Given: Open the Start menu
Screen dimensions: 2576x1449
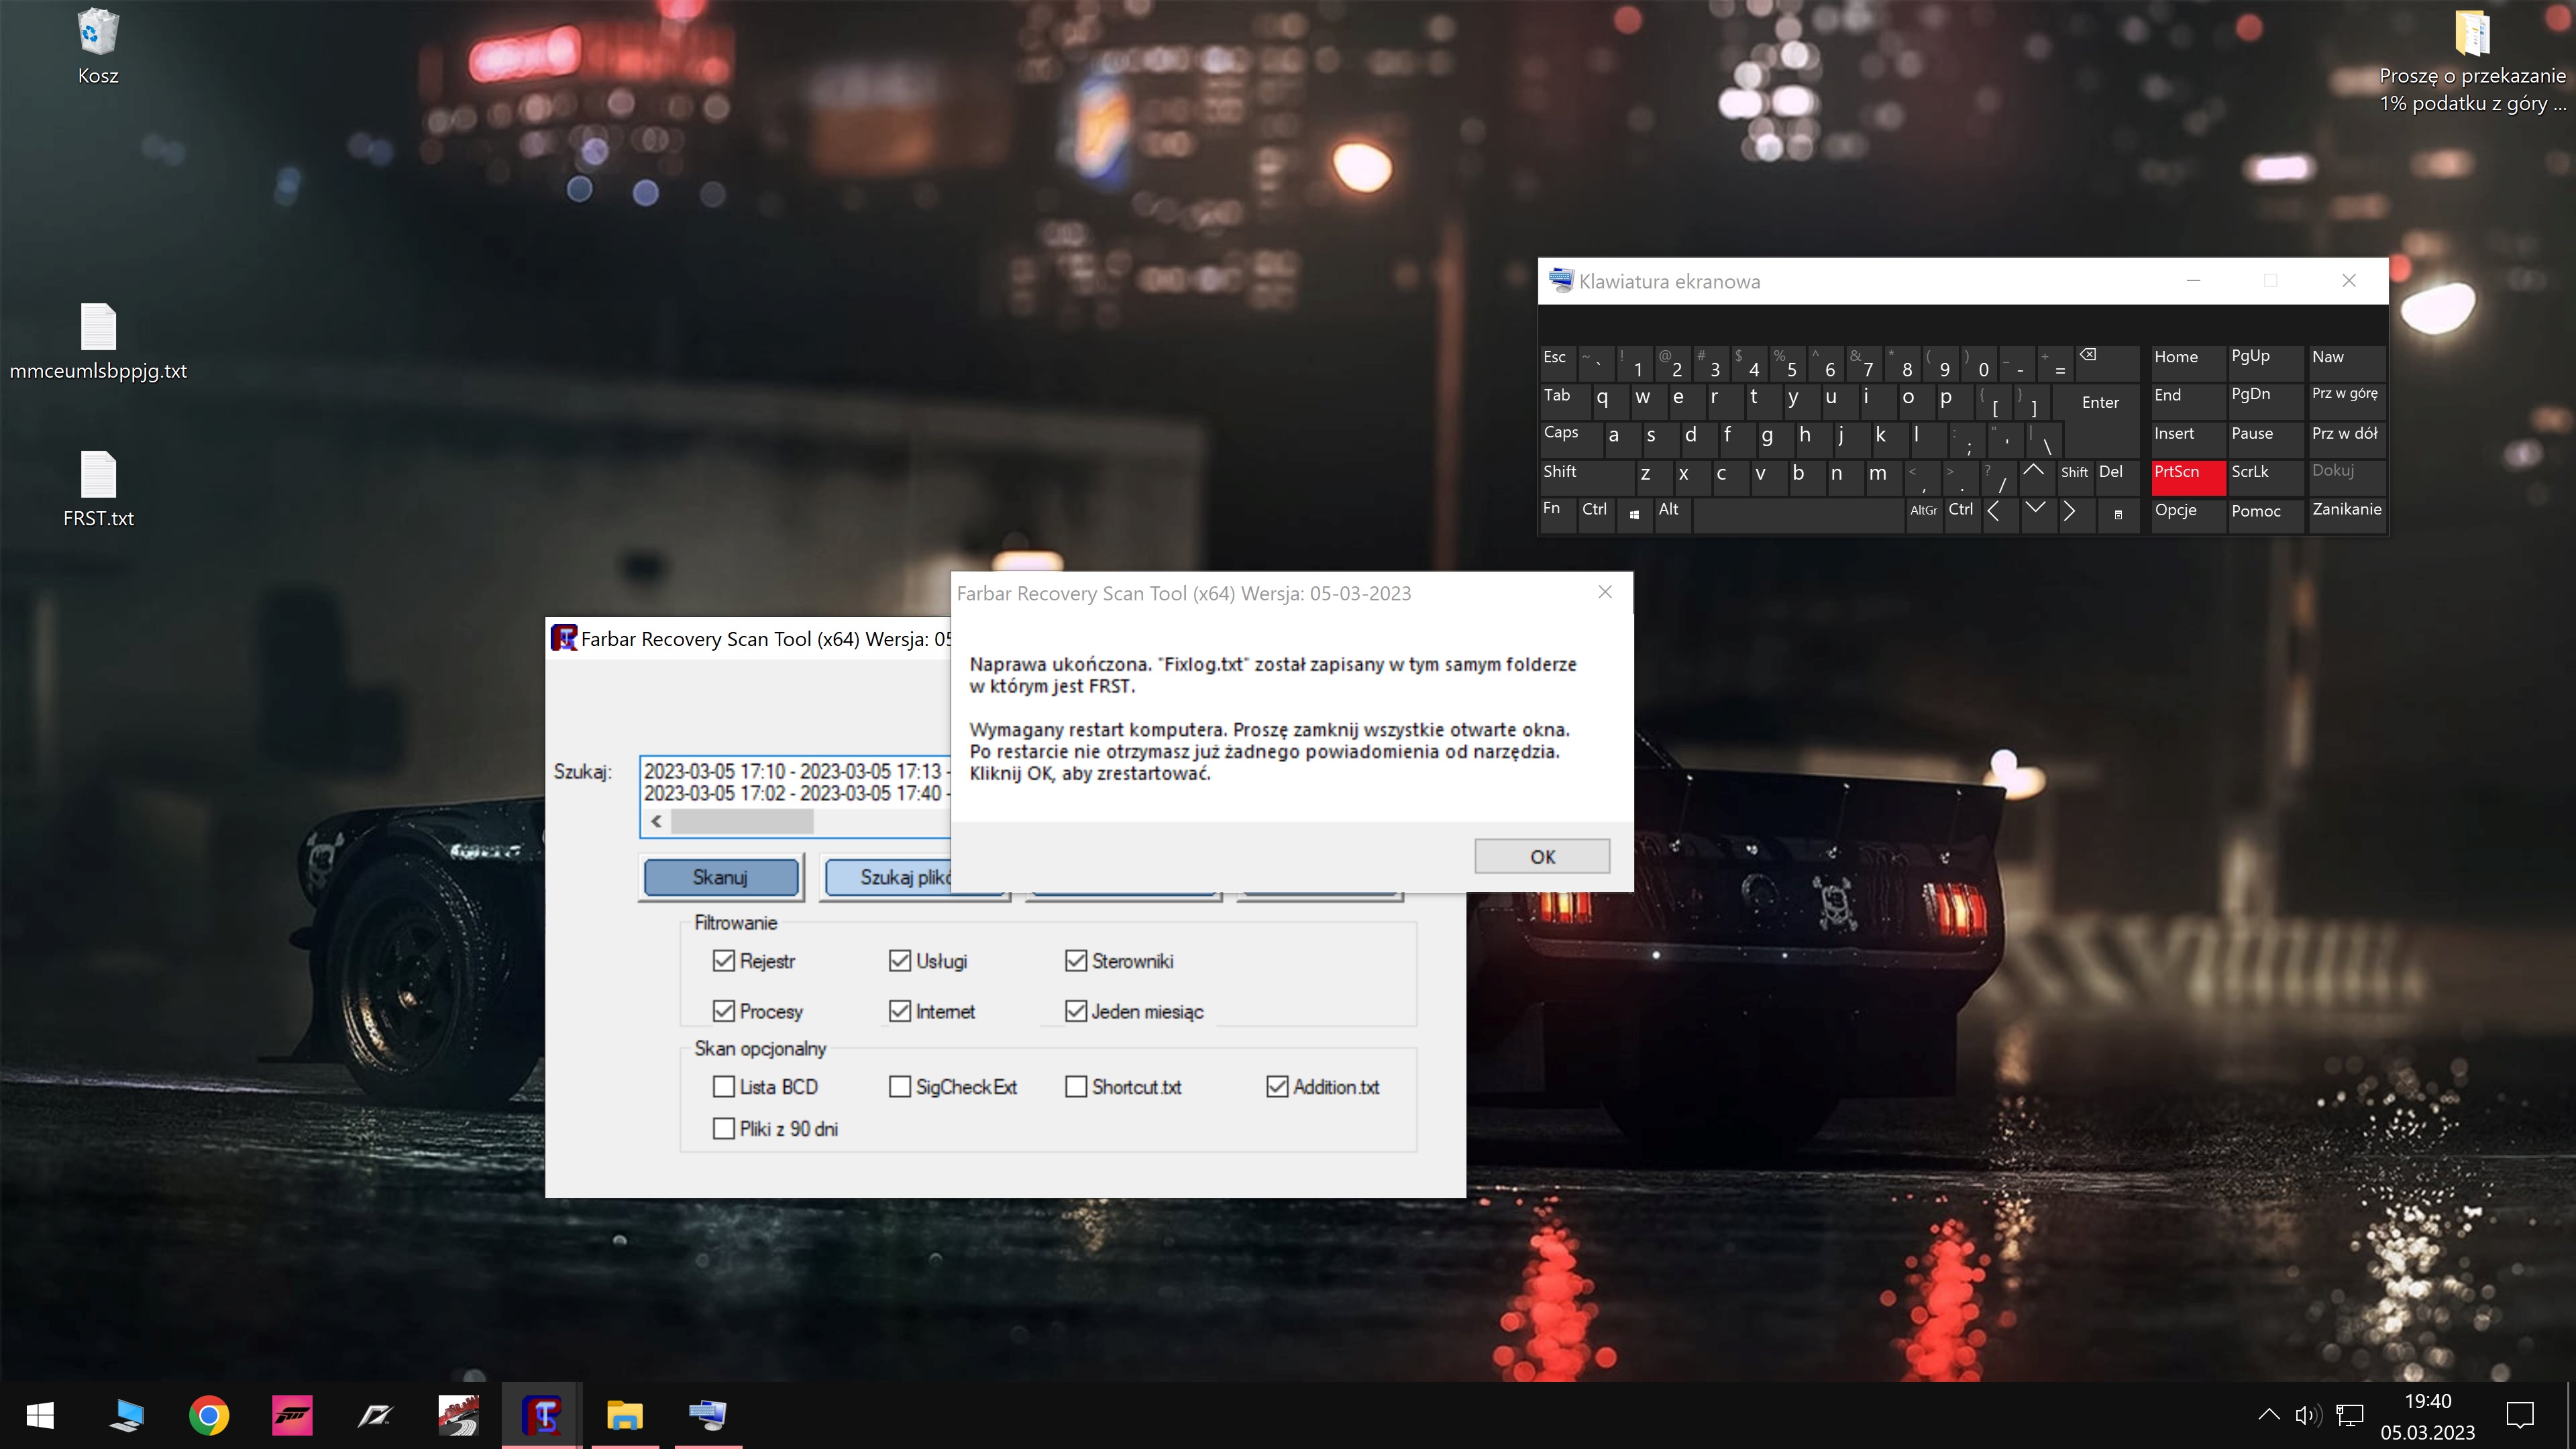Looking at the screenshot, I should 39,1415.
